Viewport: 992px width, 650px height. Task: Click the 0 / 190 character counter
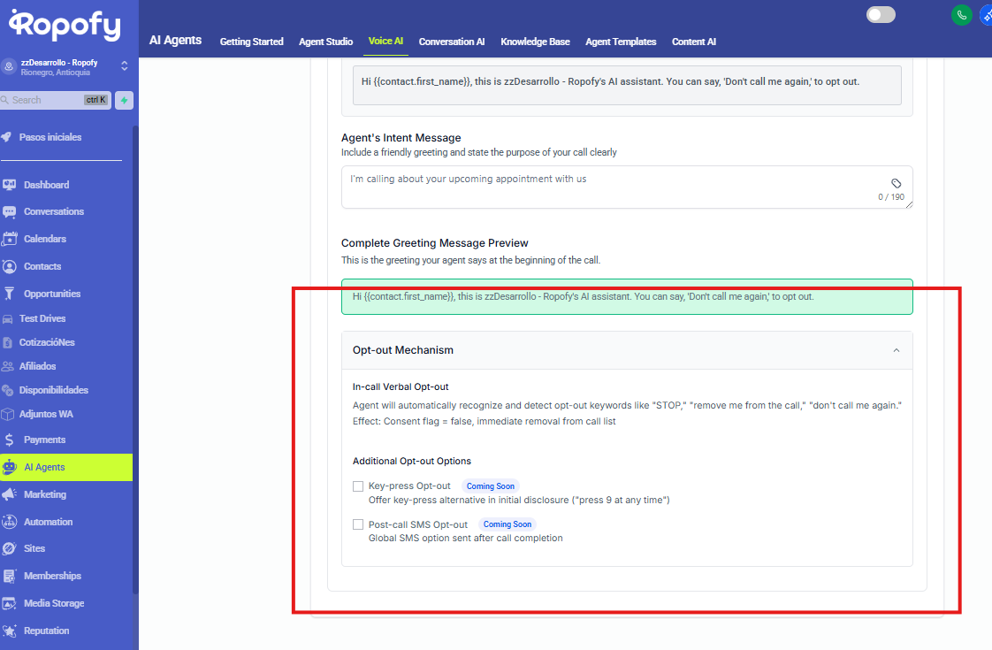click(891, 197)
